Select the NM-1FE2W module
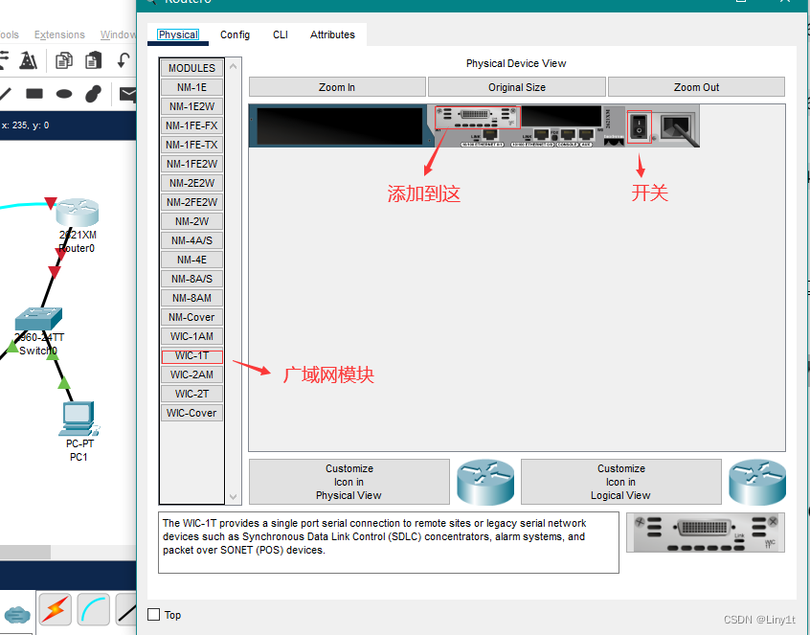The width and height of the screenshot is (810, 635). coord(191,164)
